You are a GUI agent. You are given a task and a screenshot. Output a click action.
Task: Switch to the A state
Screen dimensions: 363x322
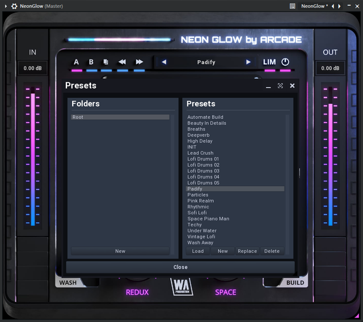pyautogui.click(x=77, y=62)
